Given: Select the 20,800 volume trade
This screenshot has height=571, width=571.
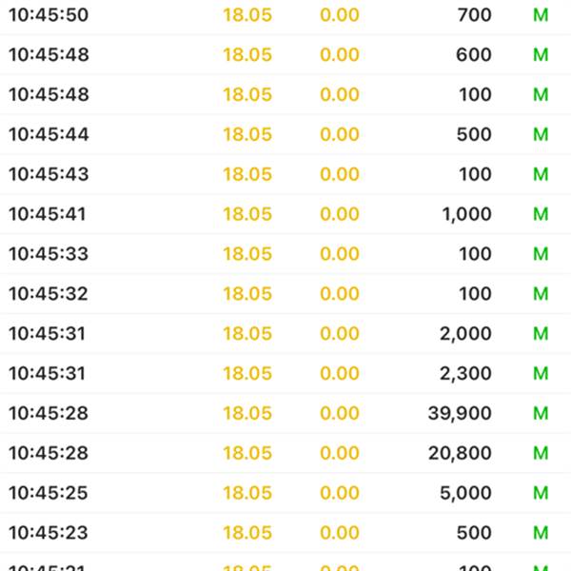Looking at the screenshot, I should click(285, 453).
